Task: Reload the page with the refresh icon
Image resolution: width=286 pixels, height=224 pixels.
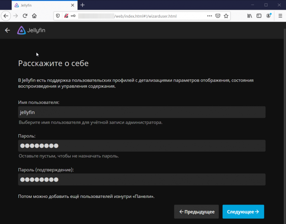Action: click(25, 16)
